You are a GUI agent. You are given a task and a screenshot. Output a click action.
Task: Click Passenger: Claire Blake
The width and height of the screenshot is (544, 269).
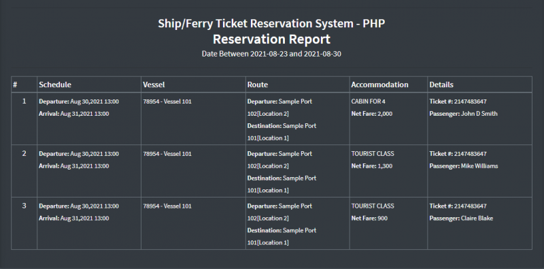point(461,218)
